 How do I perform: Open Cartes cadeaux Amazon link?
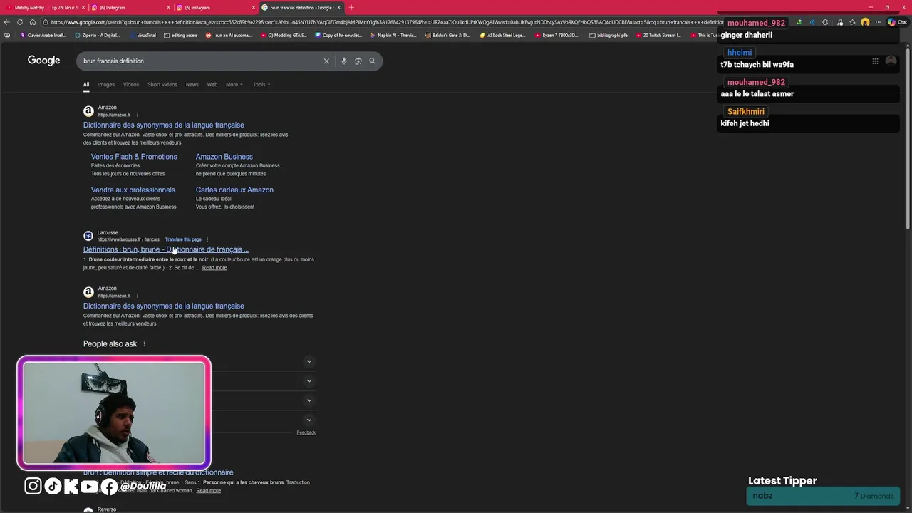coord(234,190)
